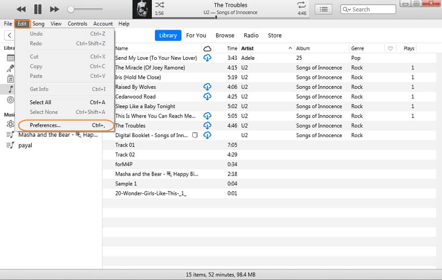Select the forM4P song row
Image resolution: width=442 pixels, height=280 pixels.
point(269,164)
